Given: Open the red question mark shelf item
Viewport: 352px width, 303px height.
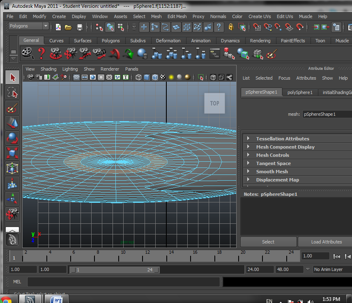Looking at the screenshot, I should (x=41, y=53).
